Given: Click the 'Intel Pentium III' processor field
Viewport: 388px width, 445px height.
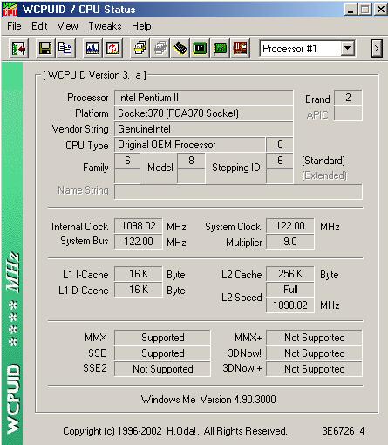Looking at the screenshot, I should point(203,98).
